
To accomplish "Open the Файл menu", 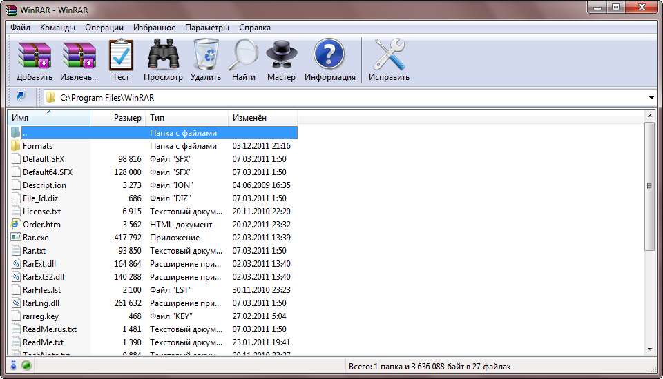I will pos(21,28).
